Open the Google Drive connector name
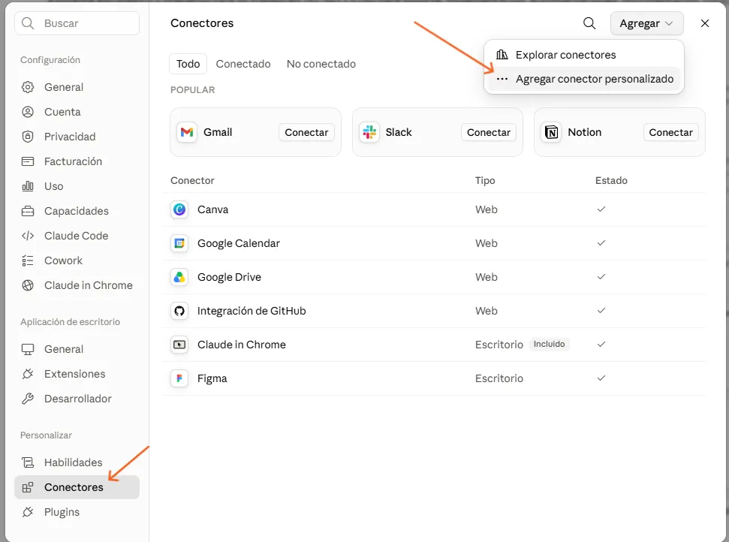This screenshot has height=542, width=729. point(229,277)
